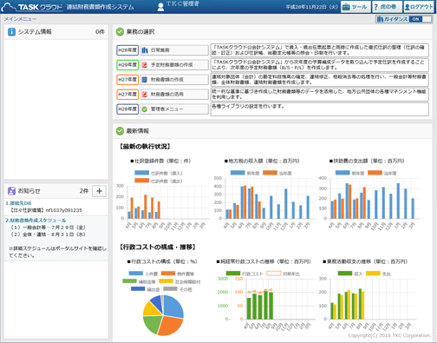Open the ツール toolbox button
The width and height of the screenshot is (437, 343).
point(355,7)
